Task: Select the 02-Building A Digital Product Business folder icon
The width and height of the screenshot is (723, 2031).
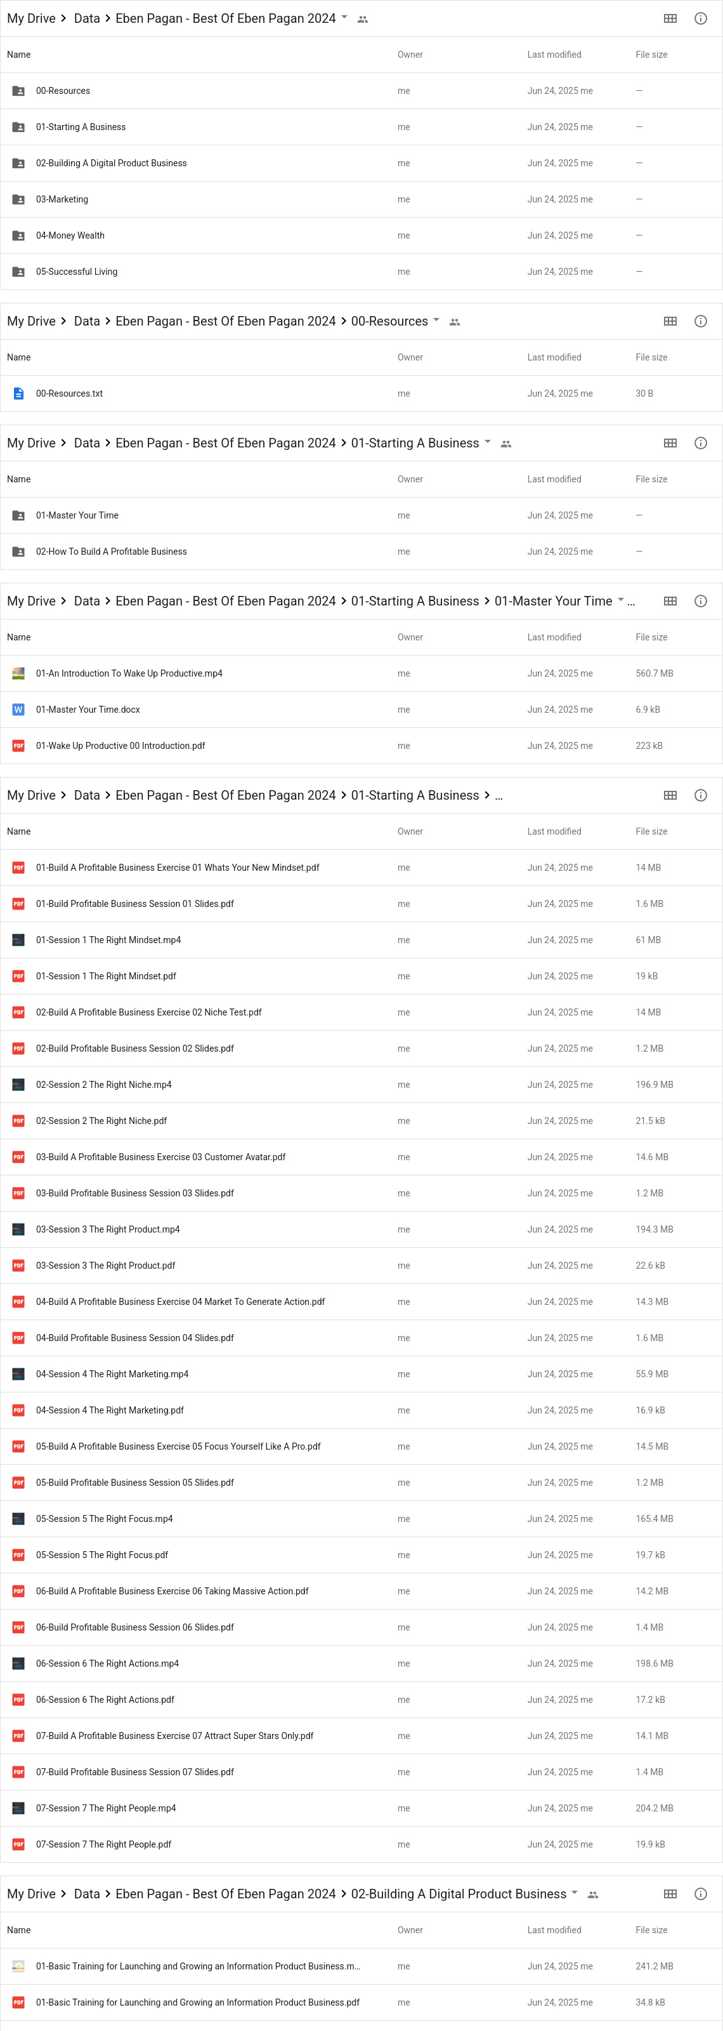Action: (18, 163)
